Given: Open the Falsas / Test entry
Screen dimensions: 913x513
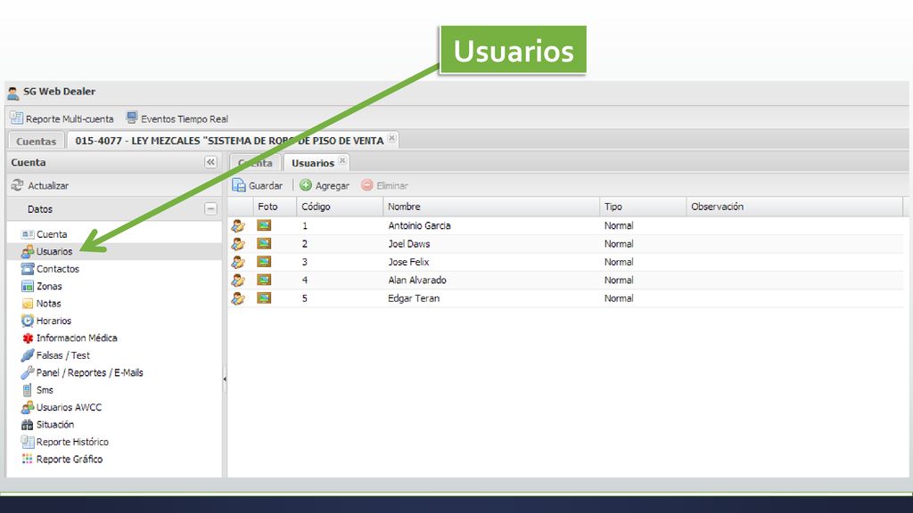Looking at the screenshot, I should pos(55,355).
